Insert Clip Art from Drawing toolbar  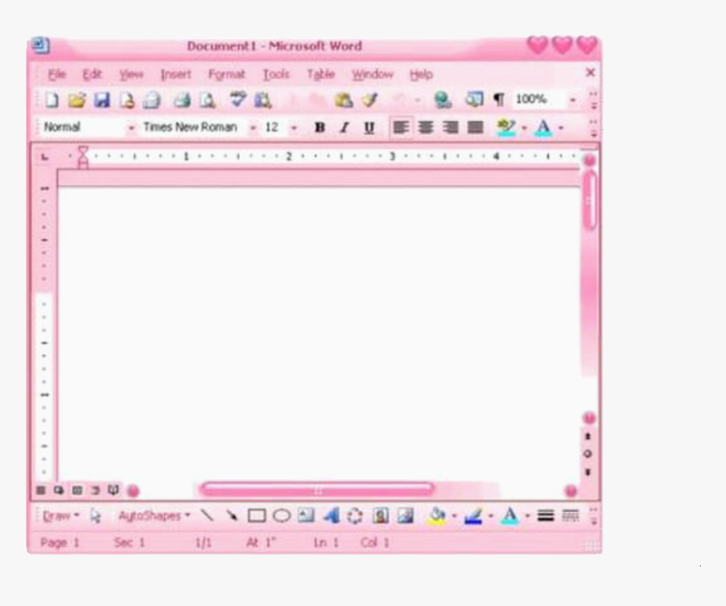click(380, 515)
